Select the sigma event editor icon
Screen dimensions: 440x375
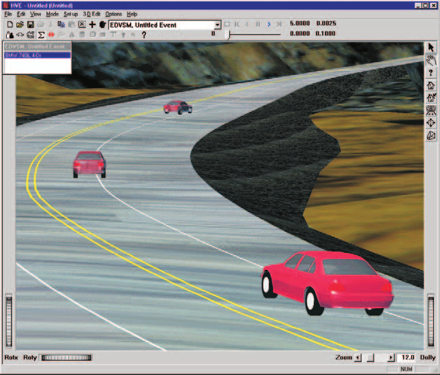click(x=41, y=35)
